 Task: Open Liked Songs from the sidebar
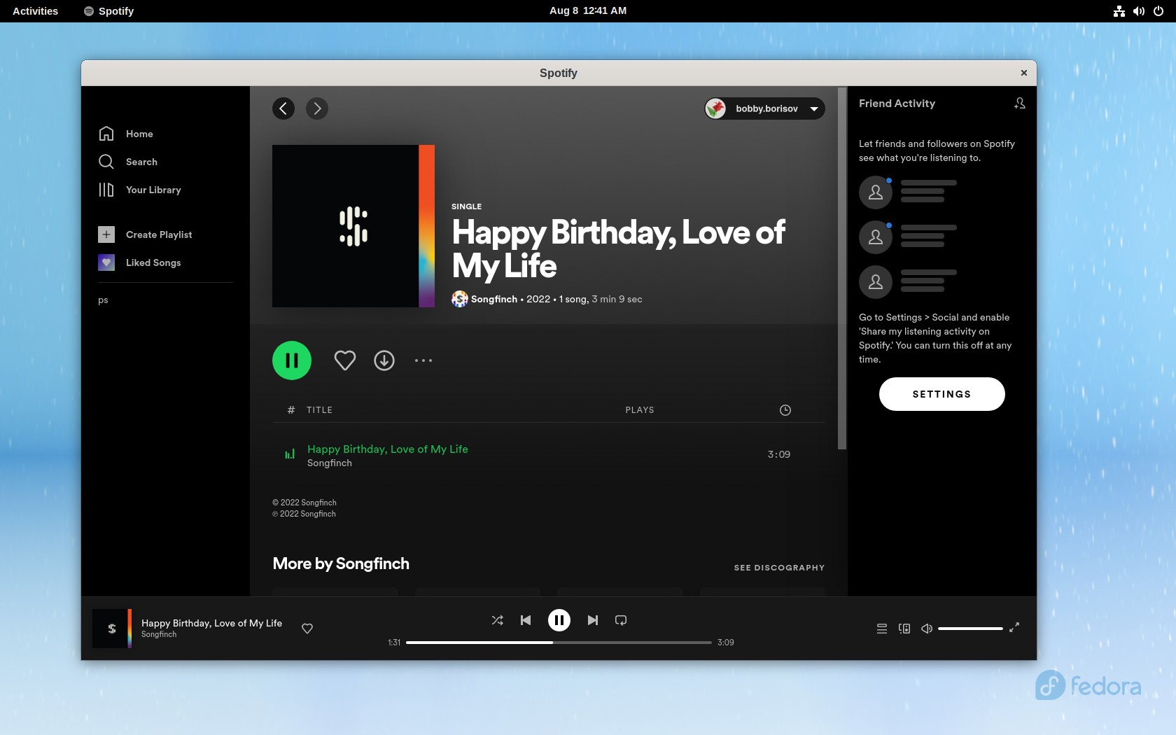[106, 262]
